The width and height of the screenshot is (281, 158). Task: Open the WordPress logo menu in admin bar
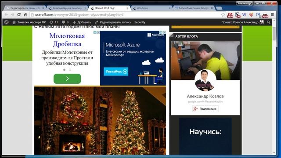coord(7,22)
